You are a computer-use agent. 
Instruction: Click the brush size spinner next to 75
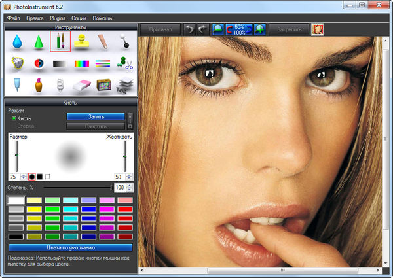(x=24, y=177)
